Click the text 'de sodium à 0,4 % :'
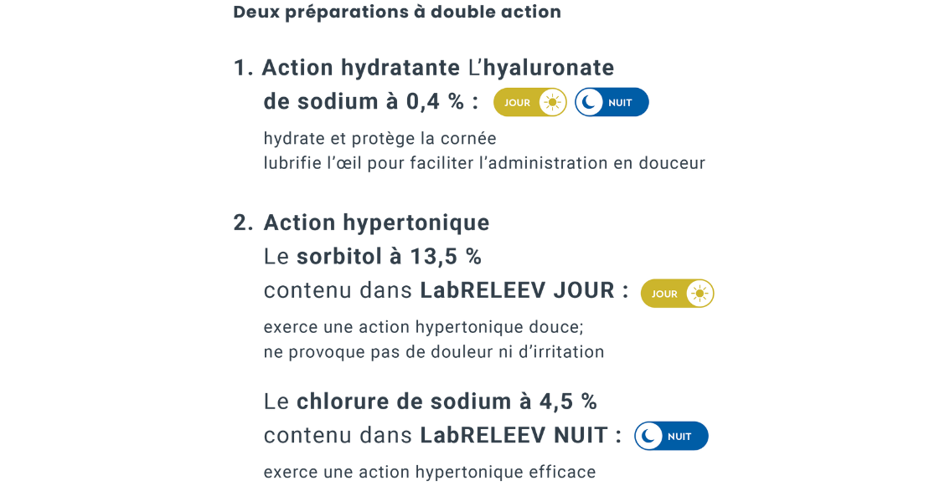 click(x=371, y=102)
